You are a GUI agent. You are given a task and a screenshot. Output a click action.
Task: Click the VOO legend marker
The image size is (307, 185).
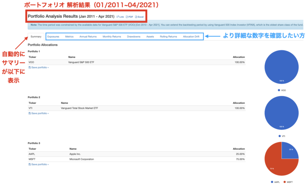[279, 90]
